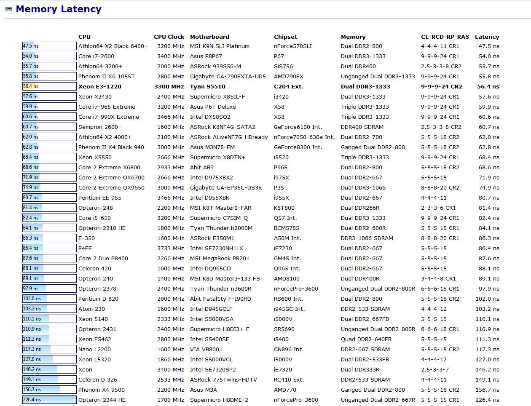Click the VIA VB8001 motherboard cell
The width and height of the screenshot is (531, 406).
[x=206, y=349]
